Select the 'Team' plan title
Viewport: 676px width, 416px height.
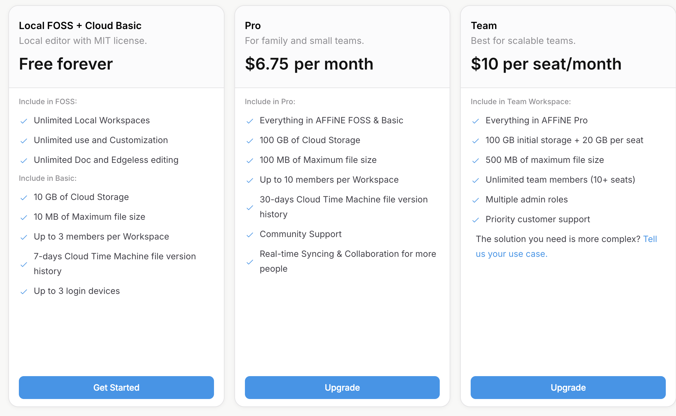coord(484,26)
